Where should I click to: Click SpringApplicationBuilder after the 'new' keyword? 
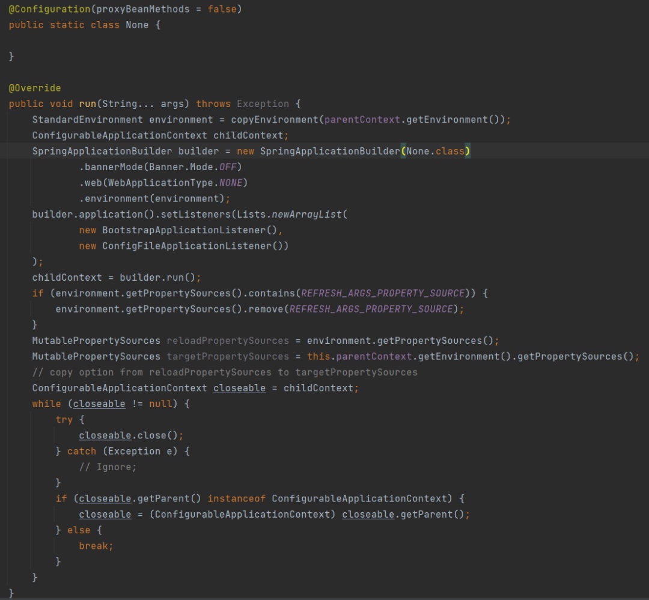coord(330,151)
